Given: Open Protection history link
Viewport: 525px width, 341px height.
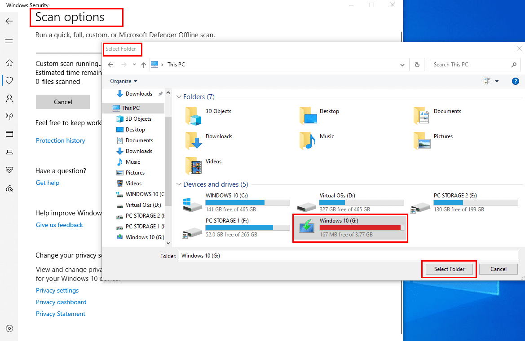Looking at the screenshot, I should click(x=60, y=140).
